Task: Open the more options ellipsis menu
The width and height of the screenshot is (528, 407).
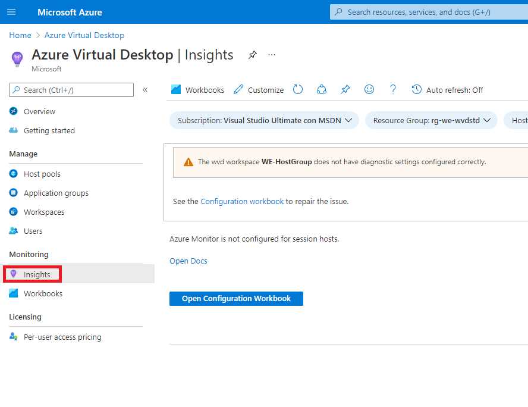Action: pyautogui.click(x=272, y=55)
